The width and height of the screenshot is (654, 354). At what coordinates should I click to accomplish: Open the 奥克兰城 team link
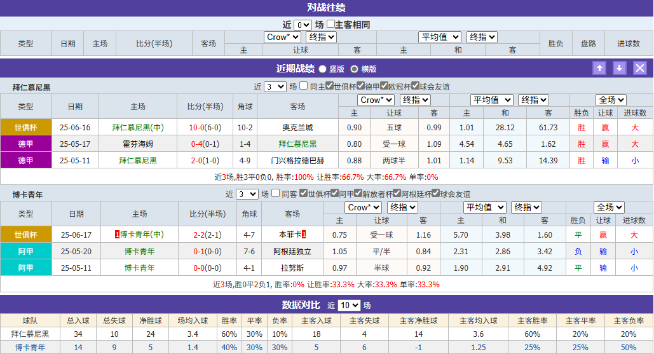click(297, 128)
